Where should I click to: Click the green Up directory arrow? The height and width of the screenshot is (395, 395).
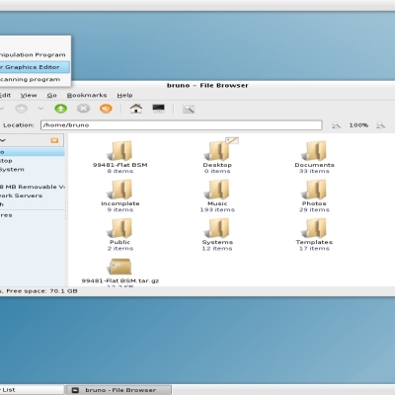[61, 109]
